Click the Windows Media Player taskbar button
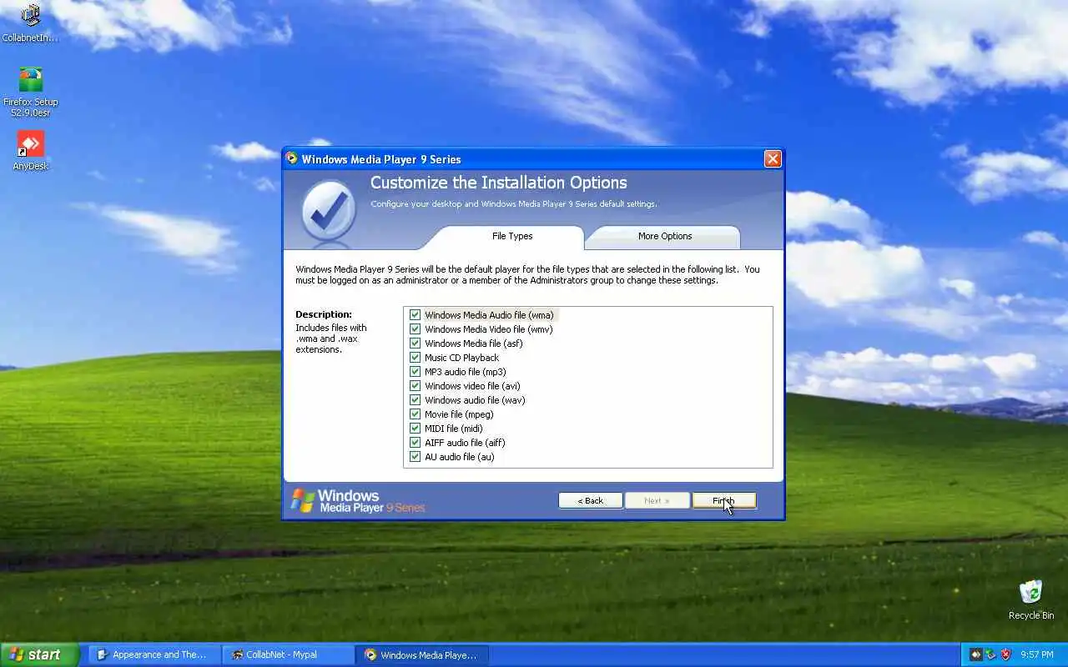1068x667 pixels. click(x=422, y=654)
